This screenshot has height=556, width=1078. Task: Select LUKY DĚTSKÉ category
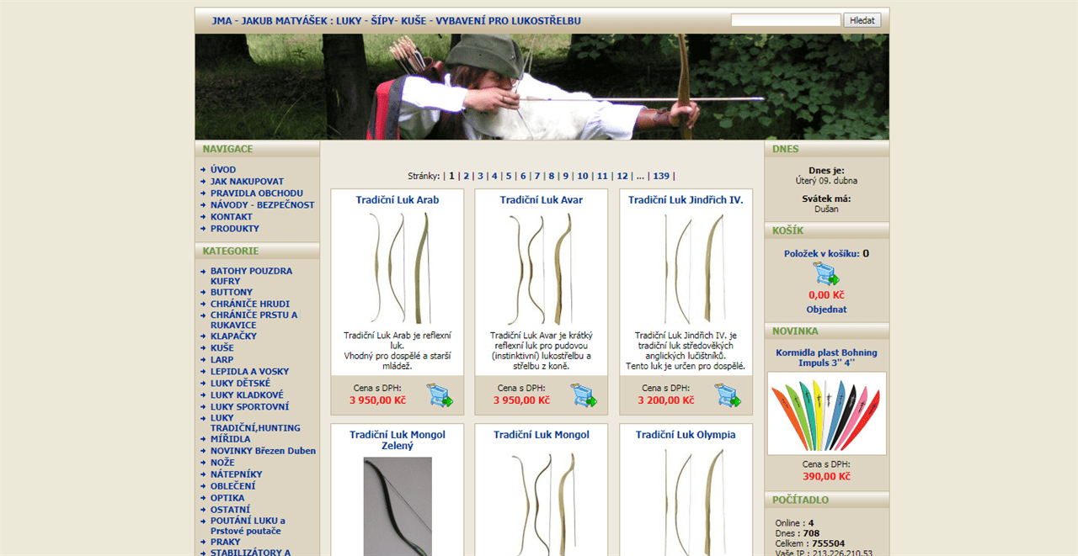click(x=241, y=383)
